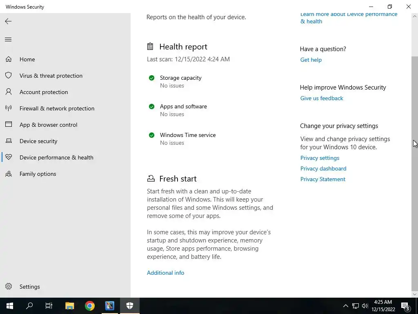Click green check beside Windows Time service
Image resolution: width=418 pixels, height=314 pixels.
[151, 135]
